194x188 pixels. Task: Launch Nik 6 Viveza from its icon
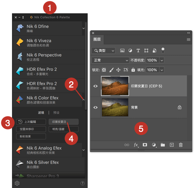(20, 42)
